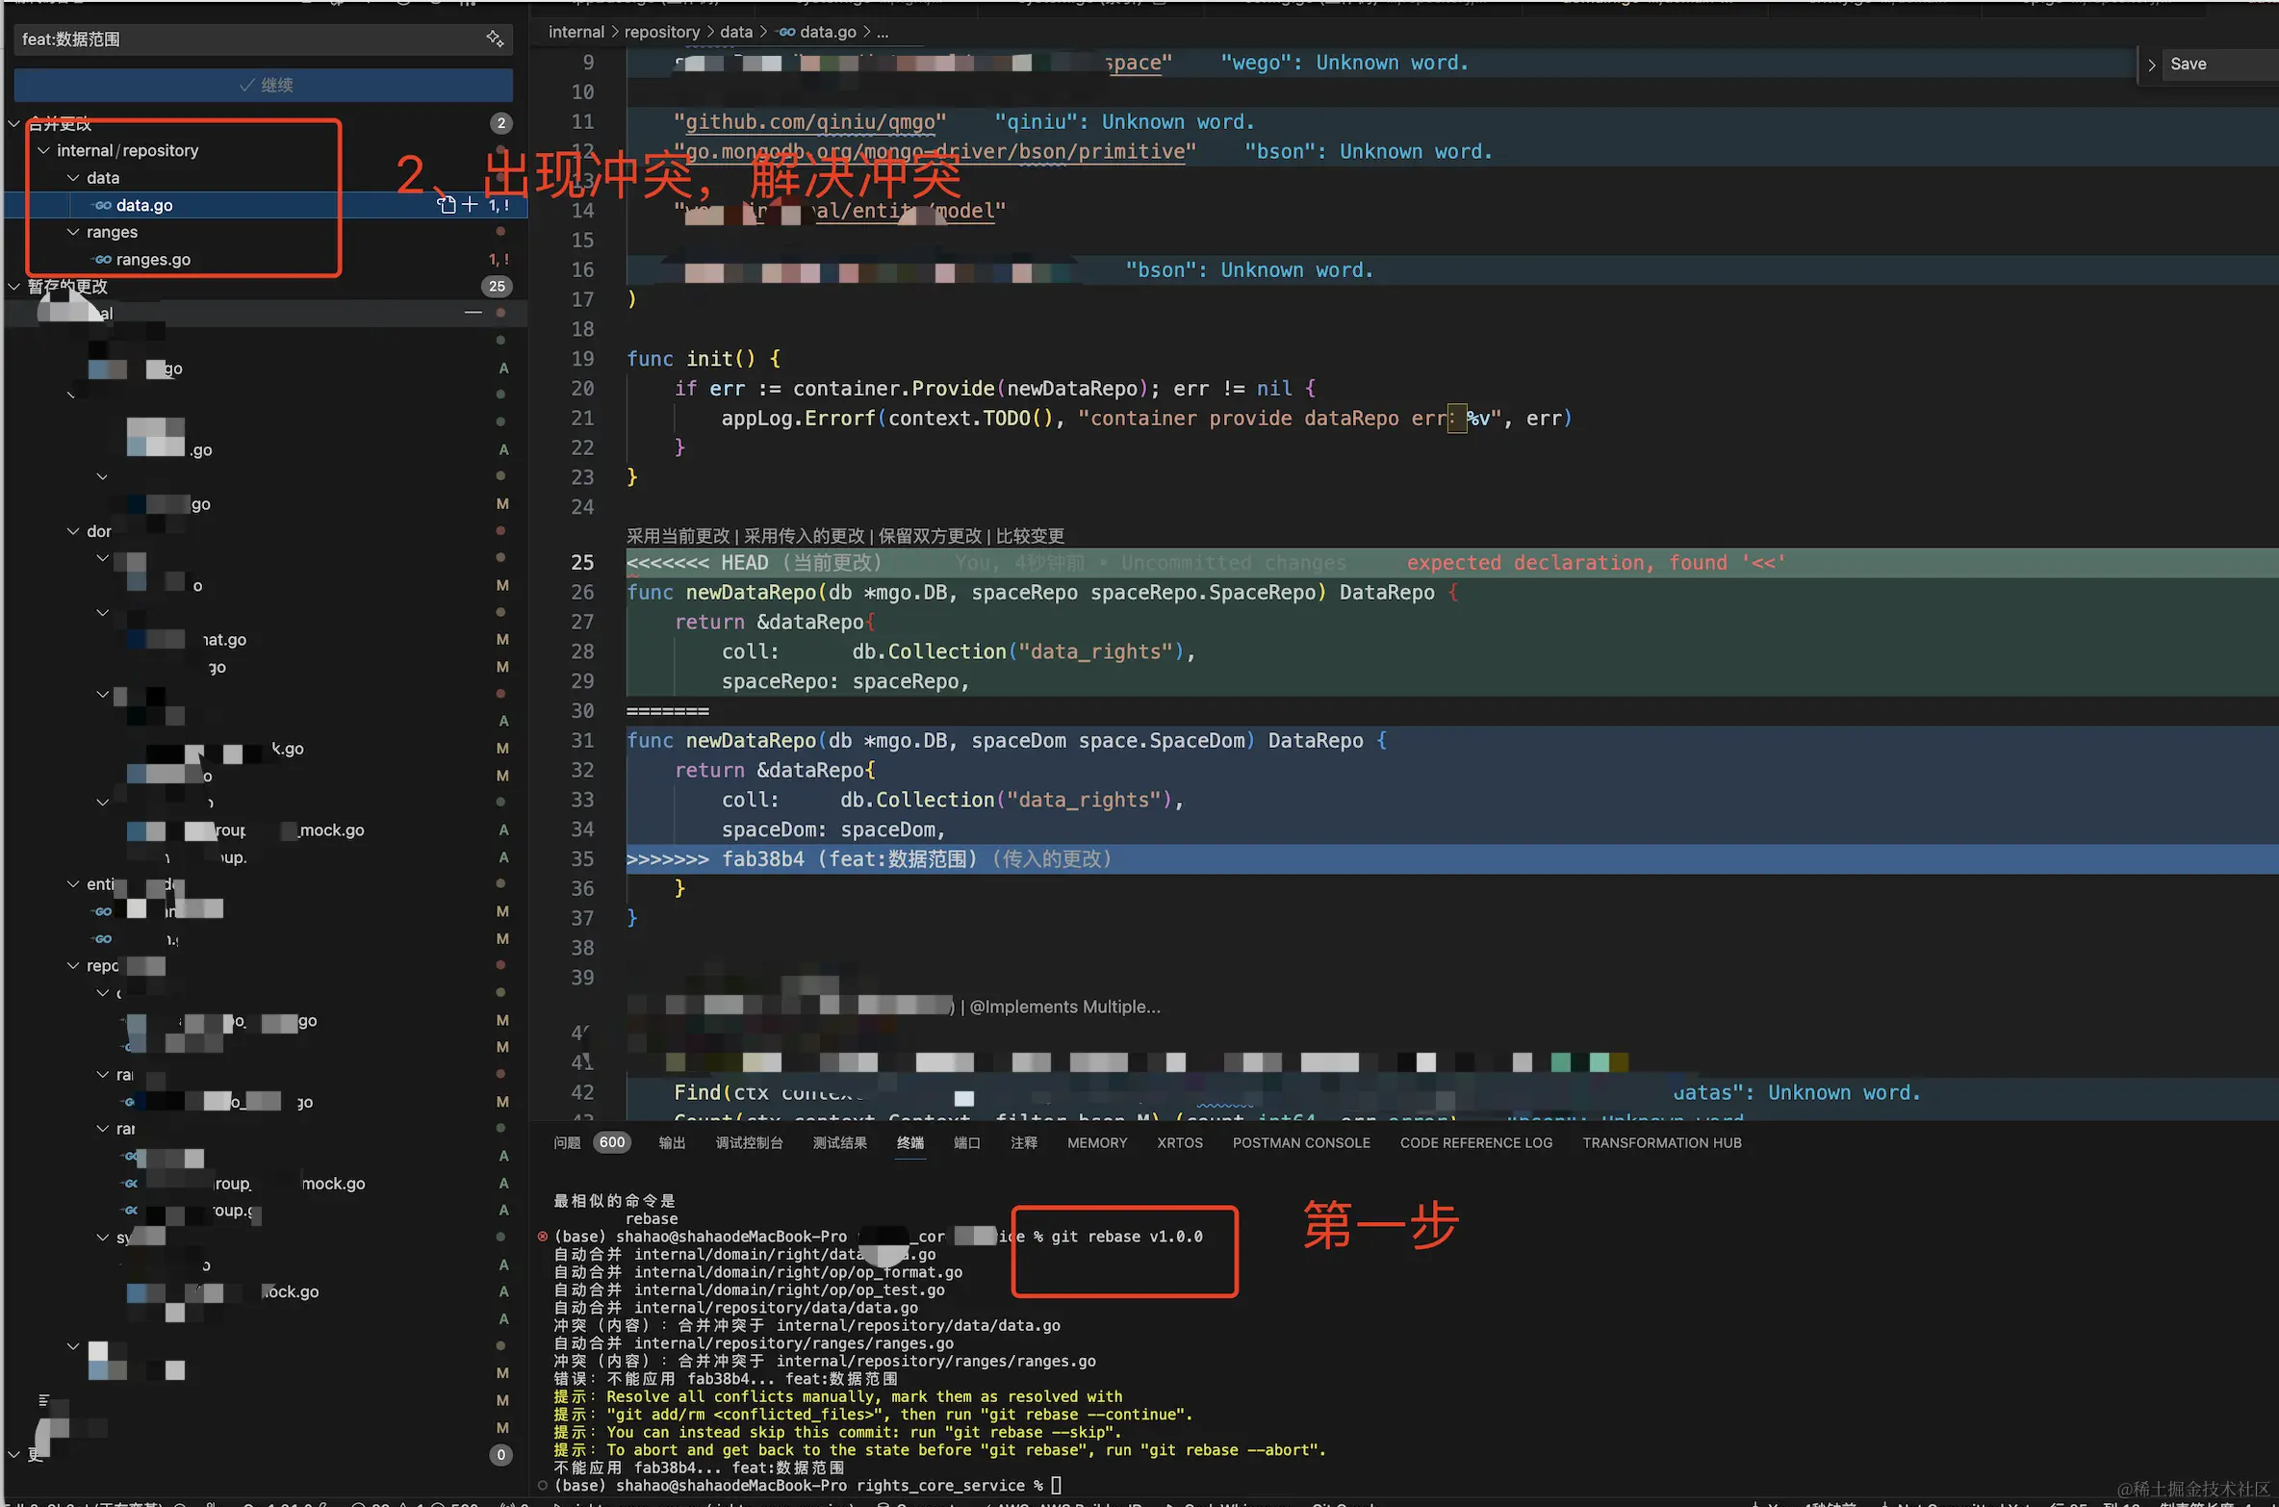Click the 600 problems count badge

[611, 1142]
